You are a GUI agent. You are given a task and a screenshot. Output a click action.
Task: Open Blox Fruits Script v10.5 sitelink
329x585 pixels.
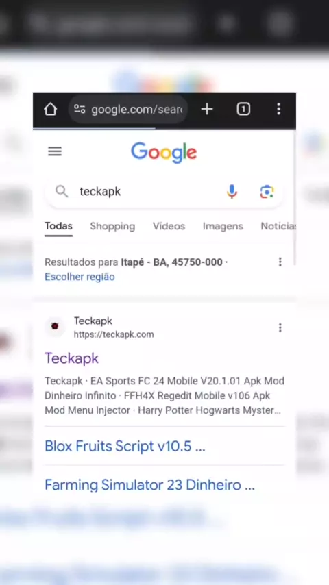[x=125, y=446]
